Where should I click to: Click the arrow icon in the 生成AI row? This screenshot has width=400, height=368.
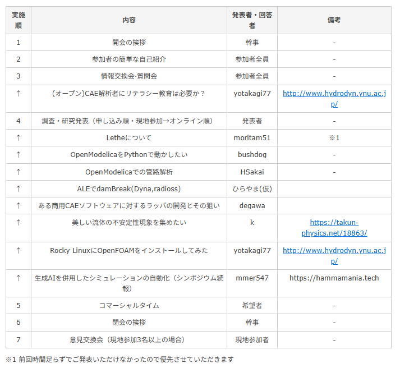tap(19, 278)
